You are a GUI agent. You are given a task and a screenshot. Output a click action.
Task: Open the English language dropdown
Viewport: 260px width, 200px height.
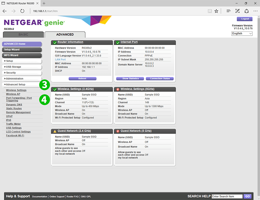pyautogui.click(x=242, y=34)
